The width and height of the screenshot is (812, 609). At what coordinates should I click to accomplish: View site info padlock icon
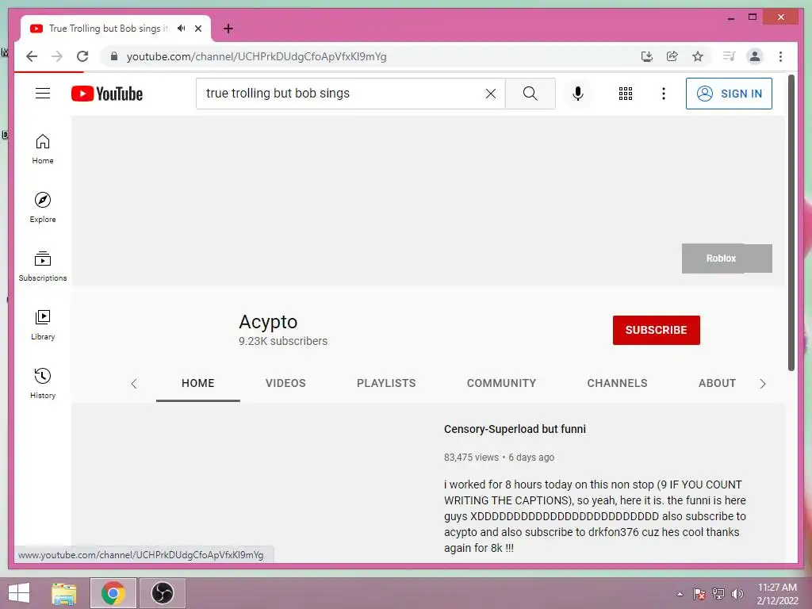coord(114,56)
